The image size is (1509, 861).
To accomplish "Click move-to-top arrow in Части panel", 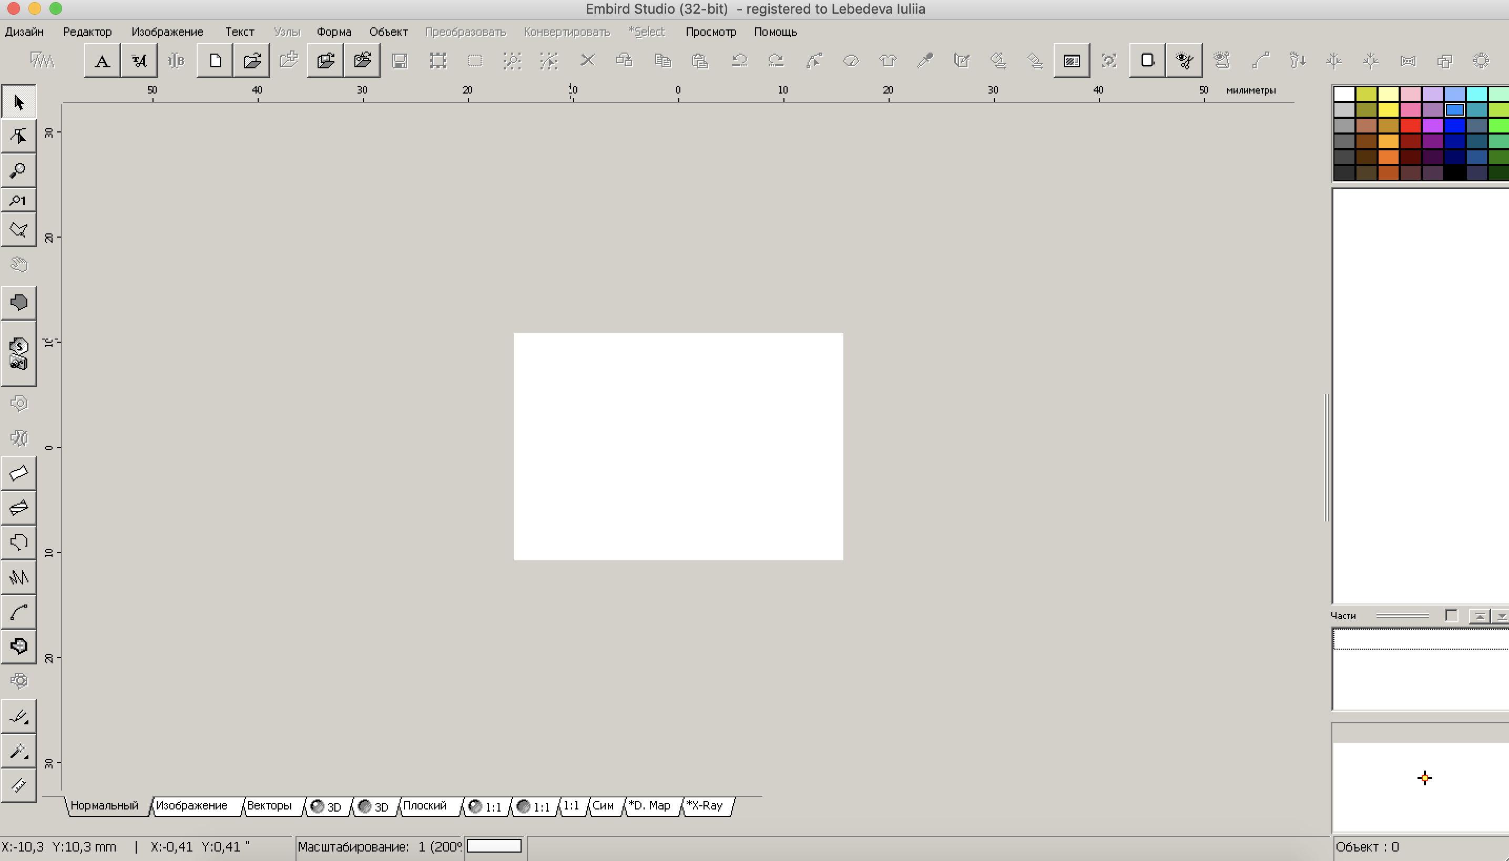I will click(1479, 616).
